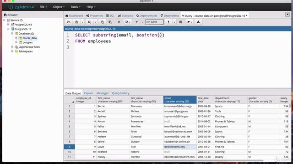Screen dimensions: 293x164
Task: Select Login/Group Roles in the tree
Action: [29, 47]
